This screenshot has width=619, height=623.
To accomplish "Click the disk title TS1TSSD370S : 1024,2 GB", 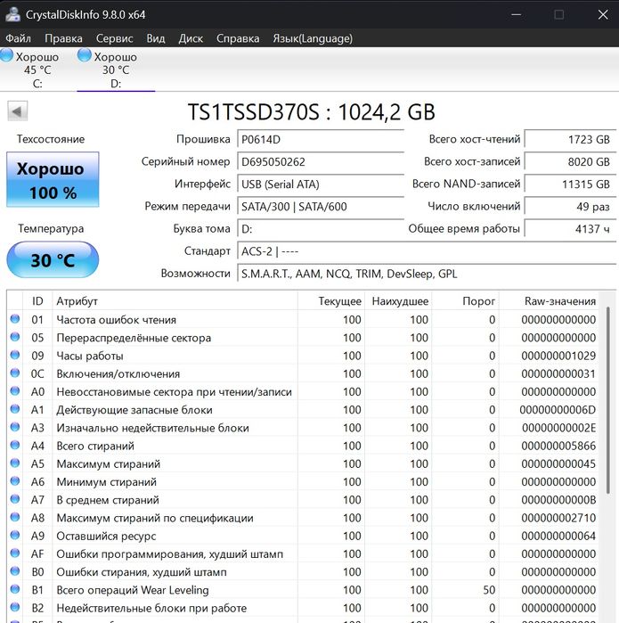I will click(x=312, y=111).
